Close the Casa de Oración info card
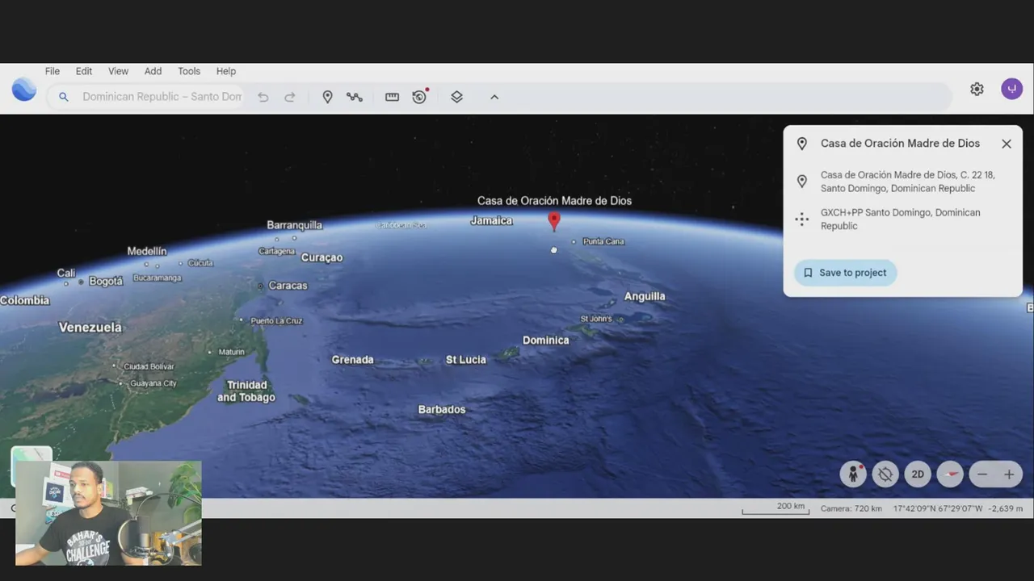1034x581 pixels. [x=1007, y=144]
